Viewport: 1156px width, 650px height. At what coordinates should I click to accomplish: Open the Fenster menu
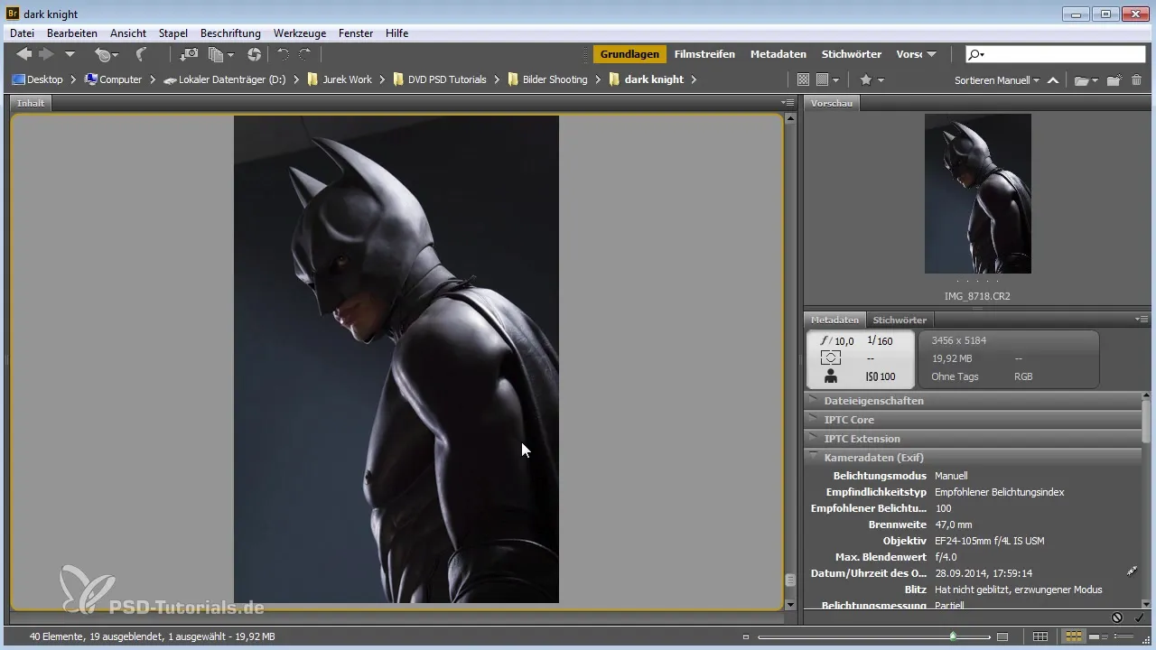point(356,33)
